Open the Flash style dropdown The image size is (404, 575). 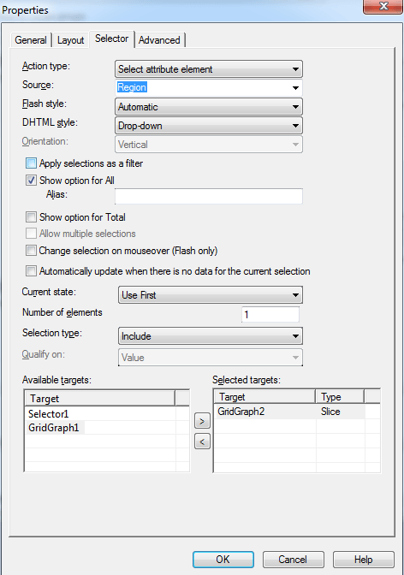coord(209,107)
